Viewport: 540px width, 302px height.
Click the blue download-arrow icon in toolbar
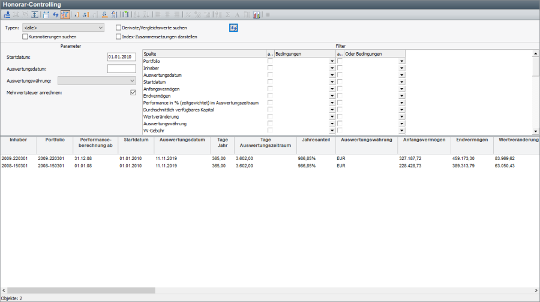(x=7, y=14)
